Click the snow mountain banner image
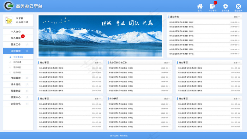Image resolution: width=247 pixels, height=139 pixels. 100,36
